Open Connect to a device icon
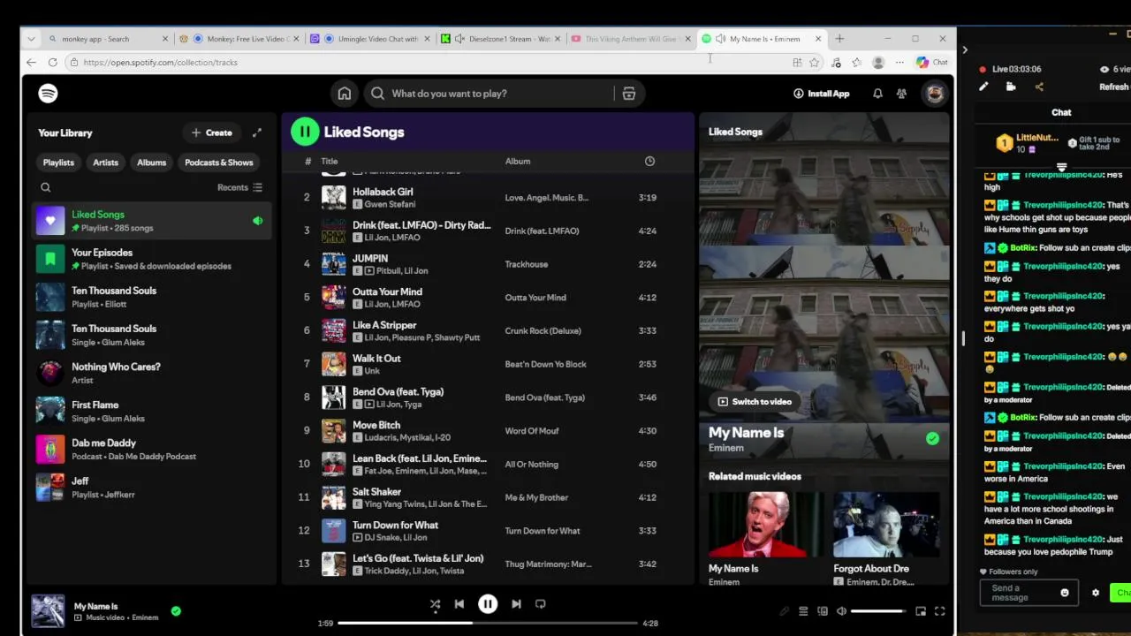The image size is (1131, 636). [823, 611]
